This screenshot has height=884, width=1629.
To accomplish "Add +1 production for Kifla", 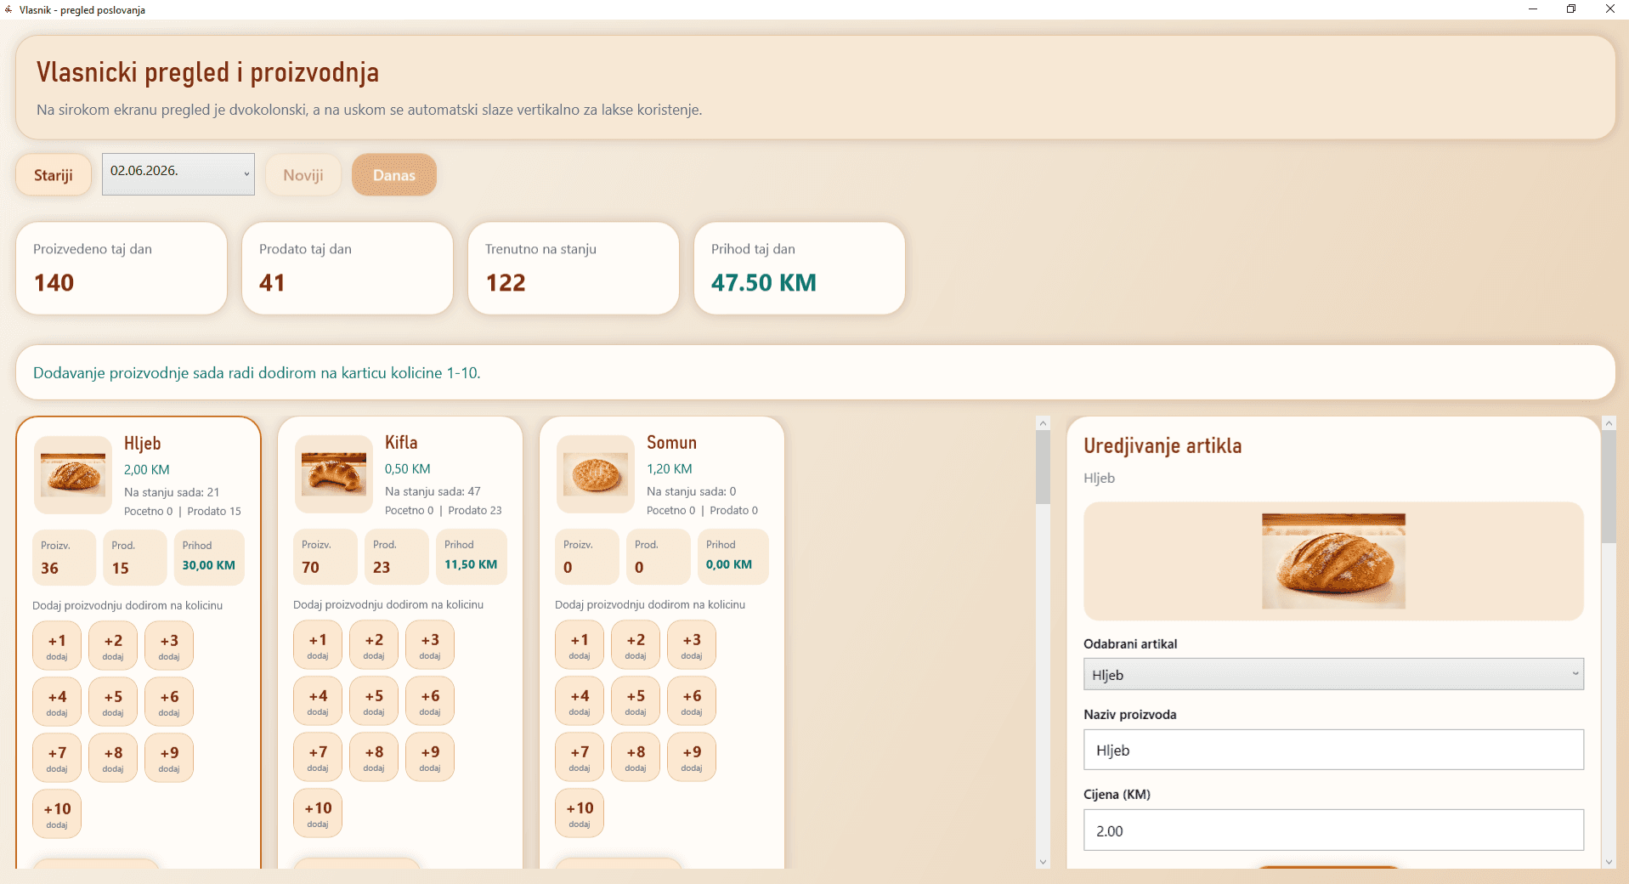I will [318, 645].
